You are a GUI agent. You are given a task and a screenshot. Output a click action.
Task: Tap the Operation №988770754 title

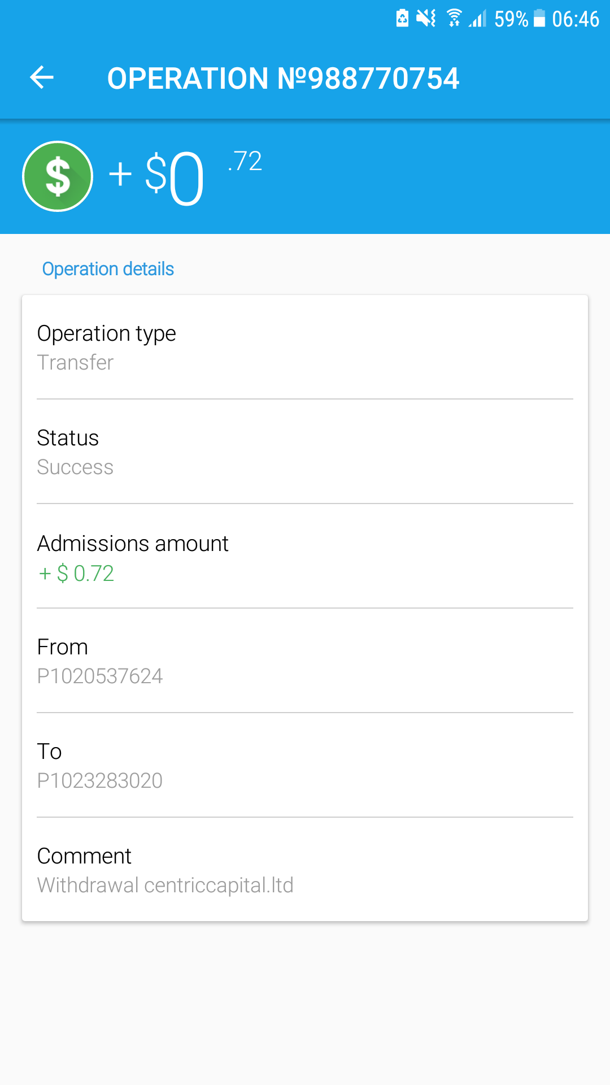point(283,78)
